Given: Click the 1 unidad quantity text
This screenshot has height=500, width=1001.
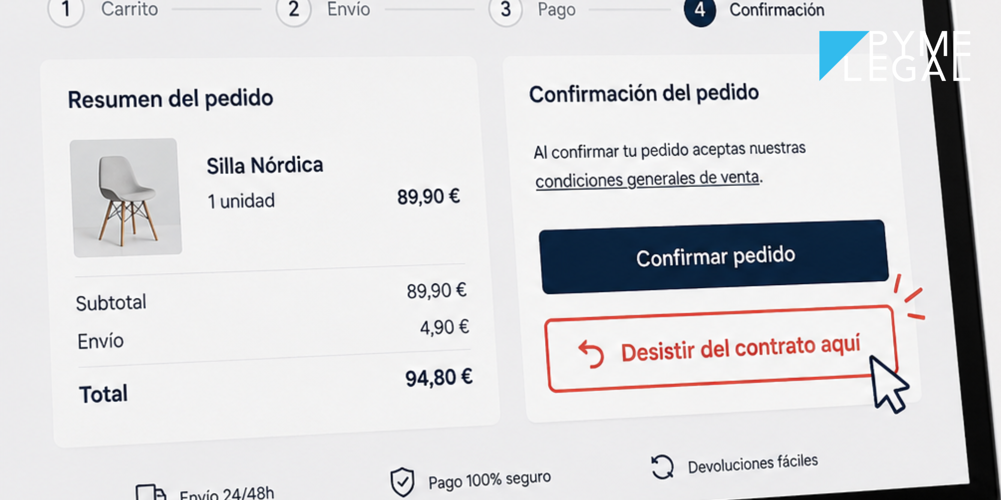Looking at the screenshot, I should click(241, 201).
